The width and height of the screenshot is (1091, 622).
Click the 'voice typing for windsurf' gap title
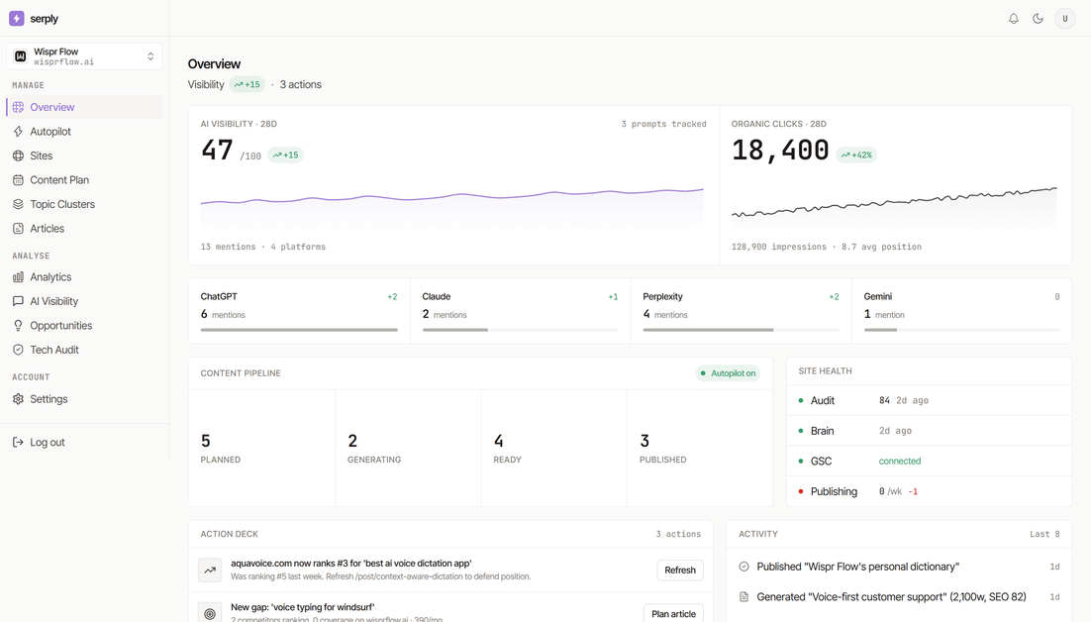click(302, 607)
